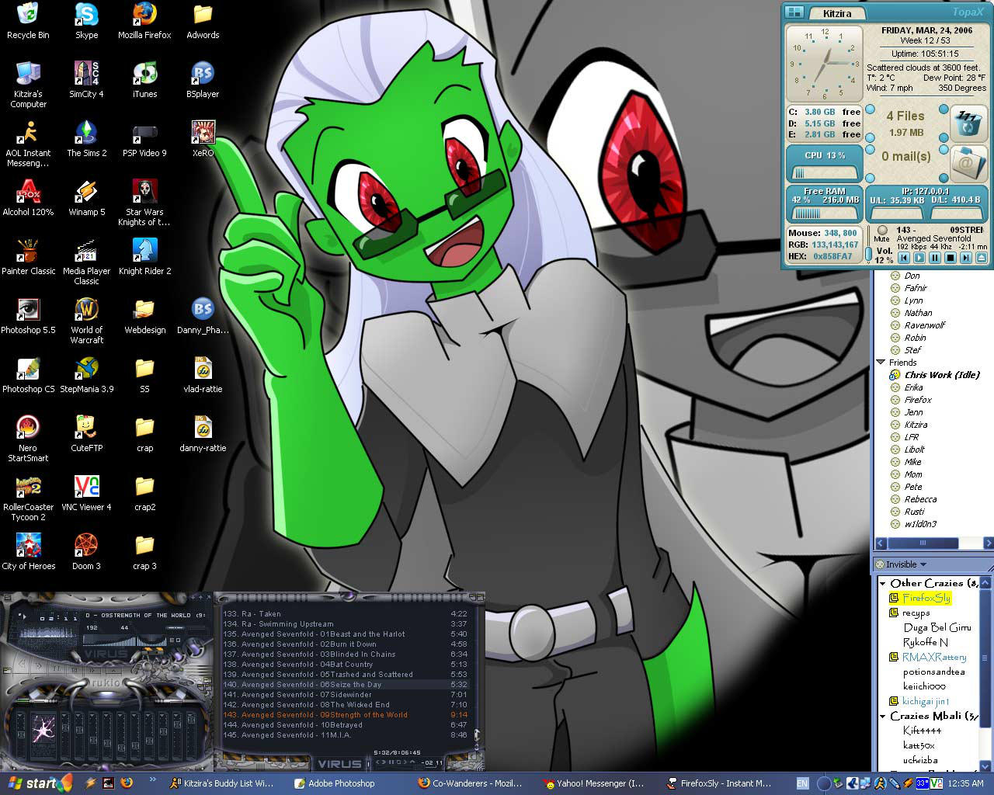Click previous track in TopaX player
The width and height of the screenshot is (994, 795).
[x=904, y=258]
